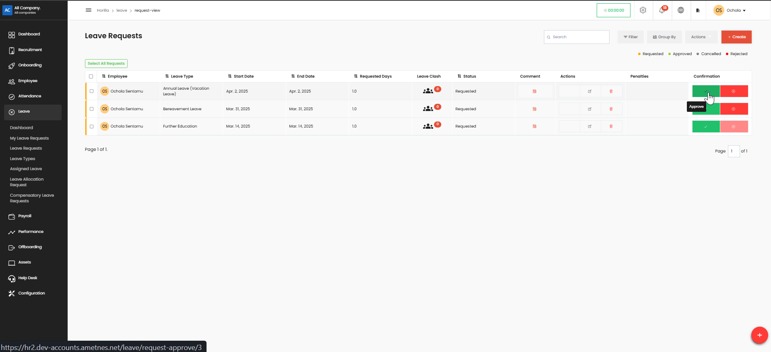Open the Onboarding sidebar menu
Screen dimensions: 771x352
pyautogui.click(x=30, y=65)
